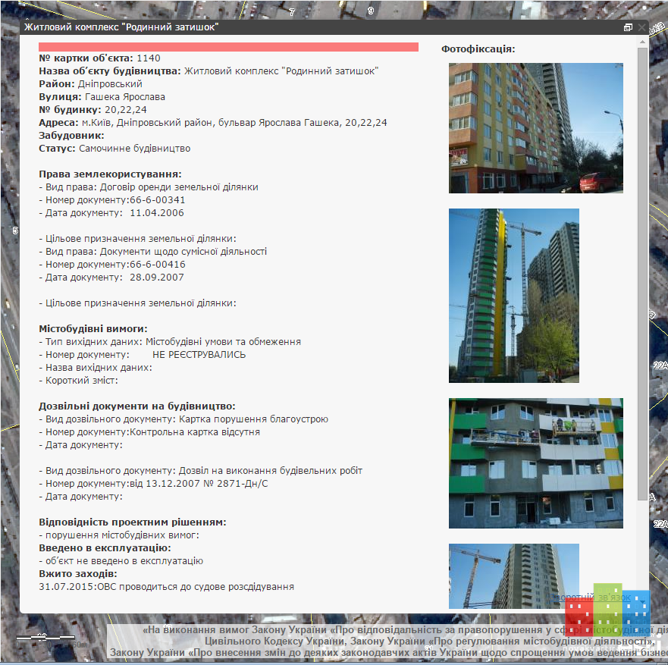668x665 pixels.
Task: Open the photo of workers on facade platforms
Action: coord(536,463)
